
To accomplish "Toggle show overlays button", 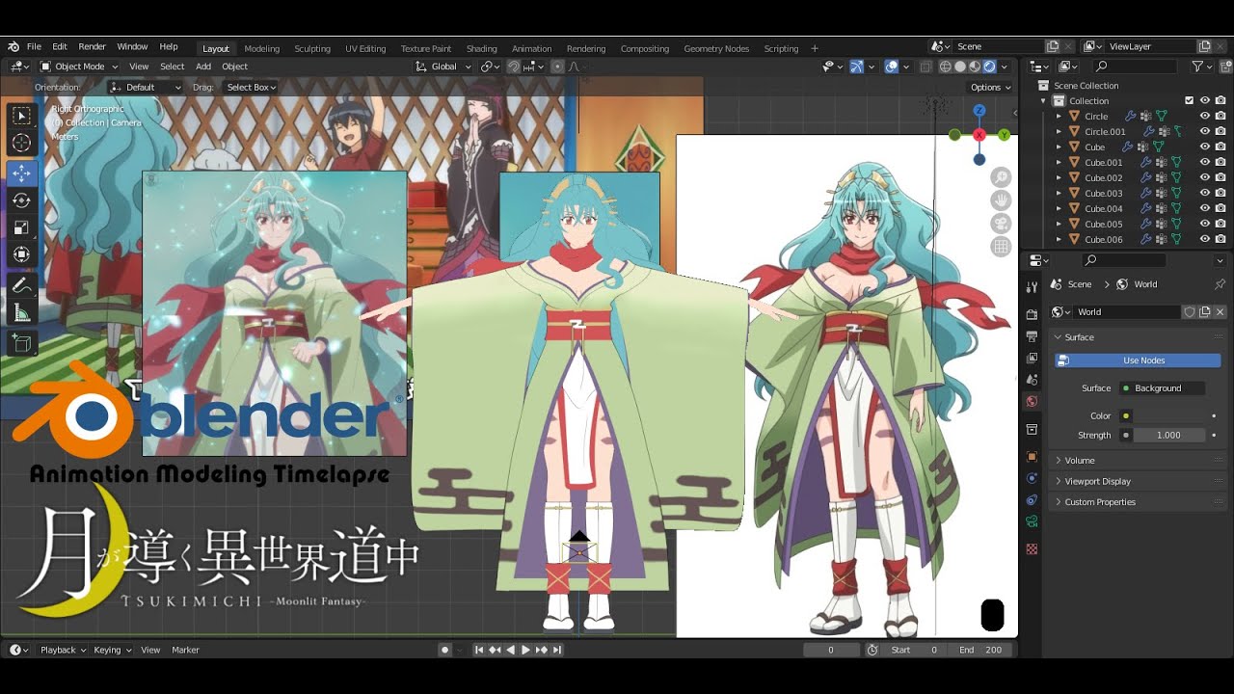I will click(x=892, y=67).
